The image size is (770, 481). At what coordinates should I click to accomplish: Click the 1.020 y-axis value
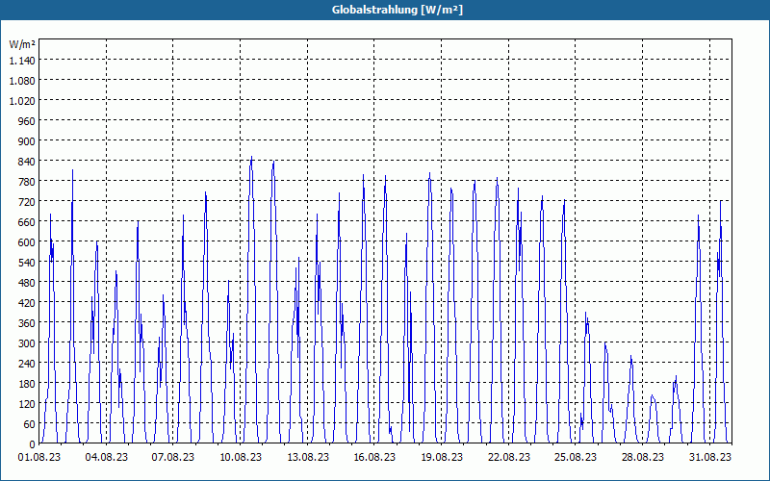22,101
